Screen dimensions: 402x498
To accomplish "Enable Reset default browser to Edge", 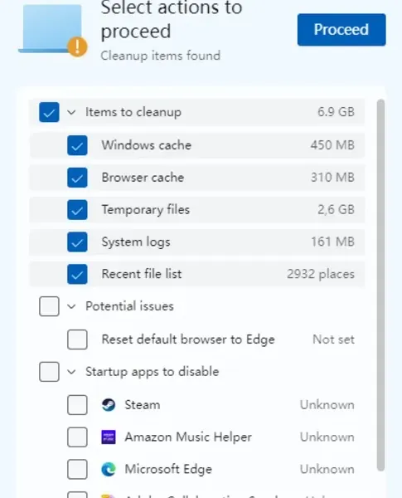I will (x=77, y=339).
